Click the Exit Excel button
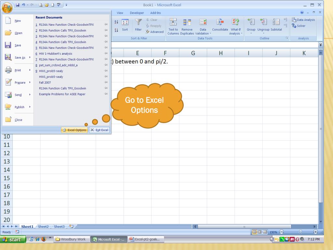This screenshot has width=333, height=250. [x=99, y=130]
